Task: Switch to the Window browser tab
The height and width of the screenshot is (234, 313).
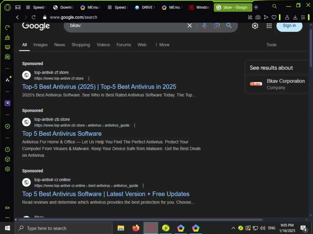Action: [x=199, y=8]
